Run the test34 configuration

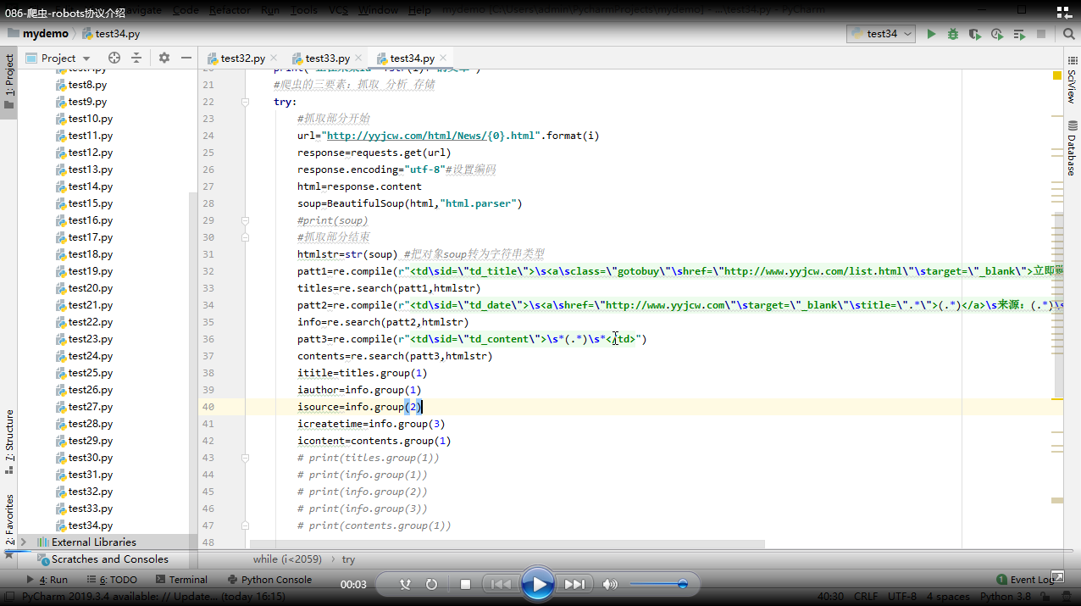[x=931, y=34]
